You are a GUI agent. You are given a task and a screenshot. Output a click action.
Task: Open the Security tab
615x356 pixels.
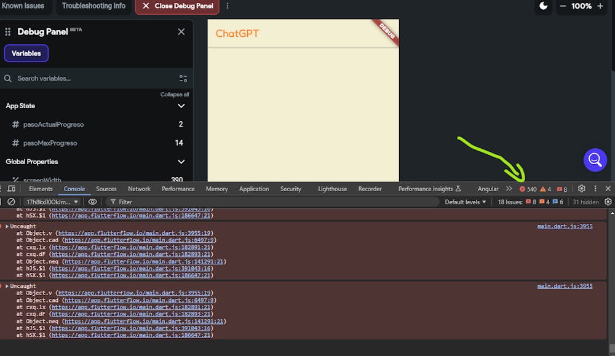291,189
